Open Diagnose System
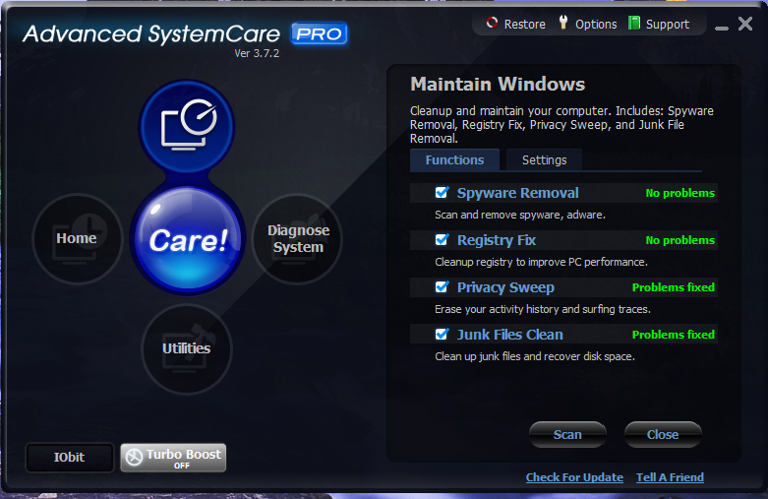The height and width of the screenshot is (499, 768). [297, 239]
